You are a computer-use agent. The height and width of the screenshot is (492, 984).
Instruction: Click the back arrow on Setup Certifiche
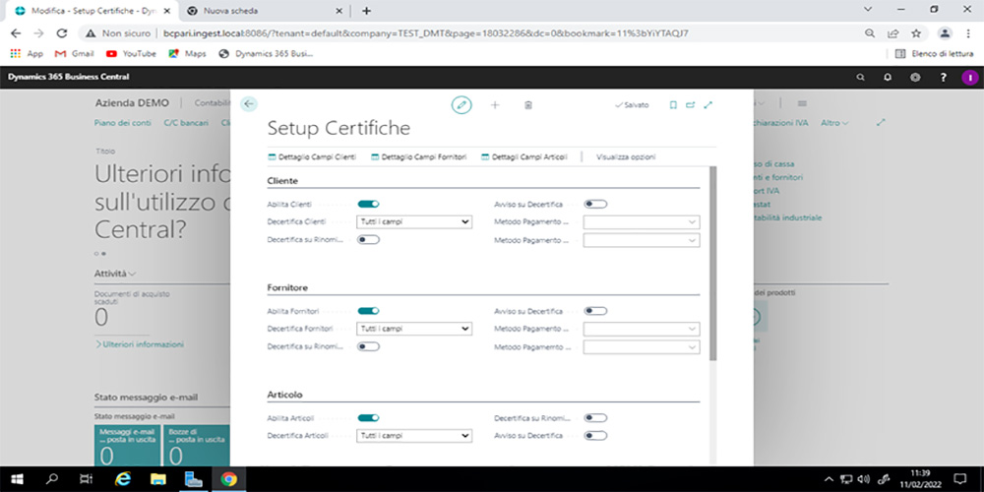tap(249, 104)
